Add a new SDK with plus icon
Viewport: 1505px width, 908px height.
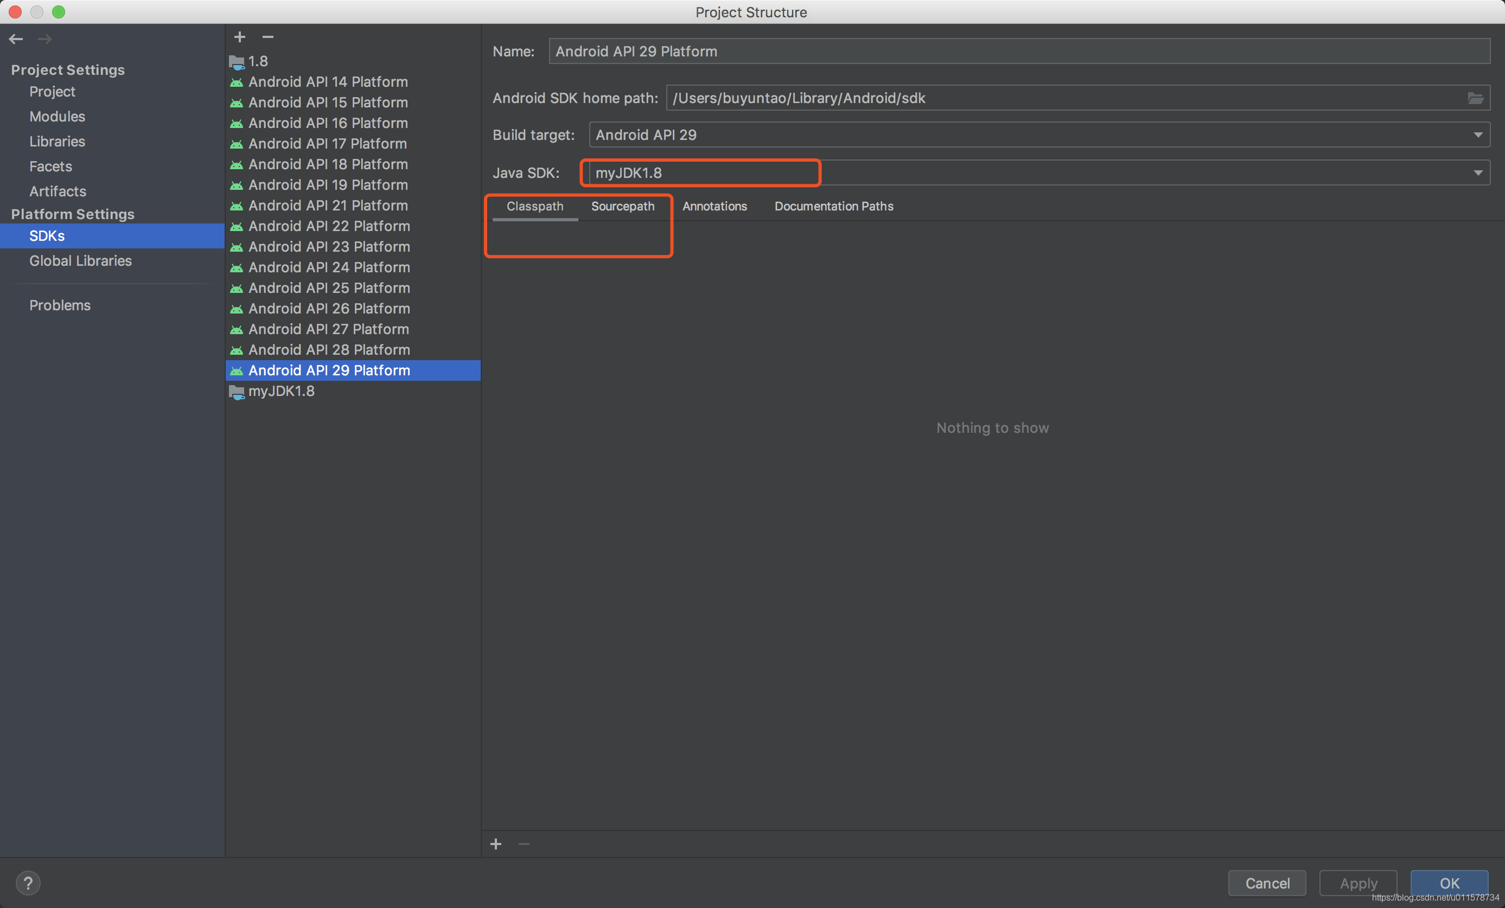pyautogui.click(x=240, y=37)
